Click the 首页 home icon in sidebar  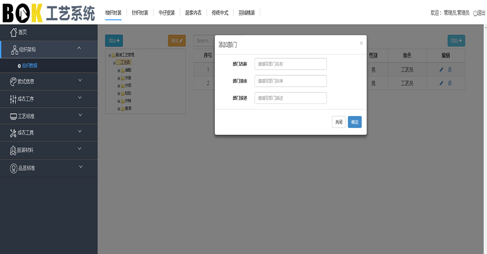(x=14, y=32)
